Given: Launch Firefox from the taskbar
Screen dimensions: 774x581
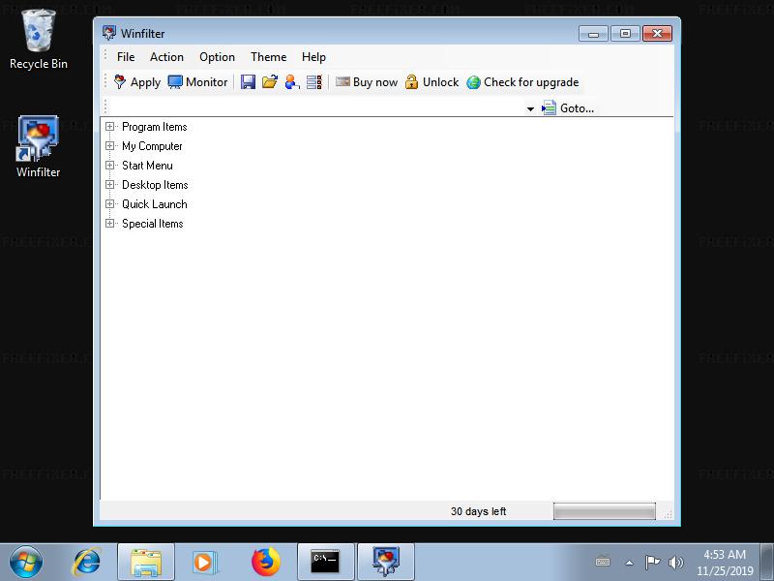Looking at the screenshot, I should pyautogui.click(x=265, y=562).
